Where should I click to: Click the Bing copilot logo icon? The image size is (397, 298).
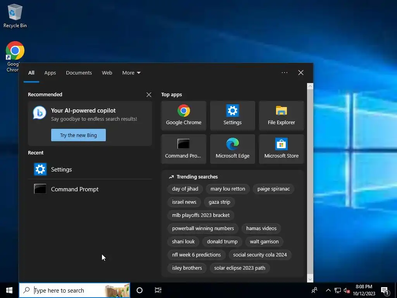pos(40,113)
